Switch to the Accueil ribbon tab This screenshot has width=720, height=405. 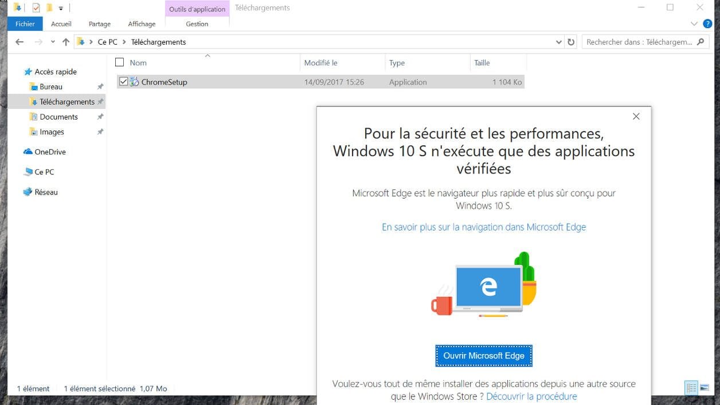[x=61, y=24]
